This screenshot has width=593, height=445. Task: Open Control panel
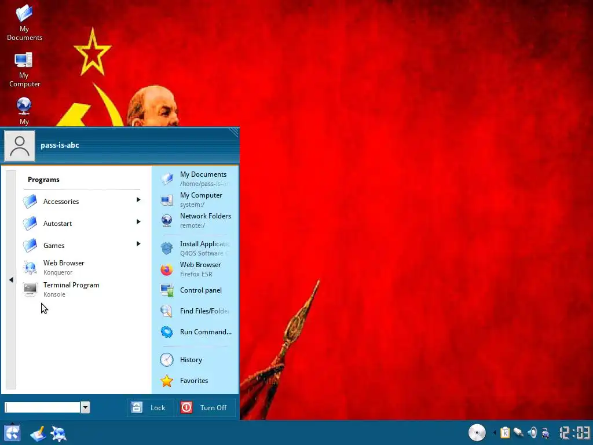(196, 290)
